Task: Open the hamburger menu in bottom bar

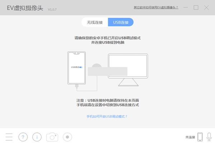Action: [9, 137]
